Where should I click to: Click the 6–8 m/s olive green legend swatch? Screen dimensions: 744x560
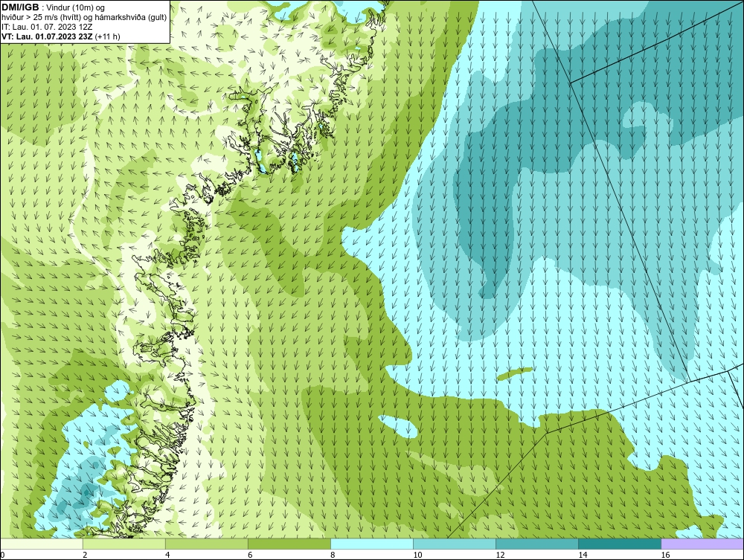[x=289, y=544]
